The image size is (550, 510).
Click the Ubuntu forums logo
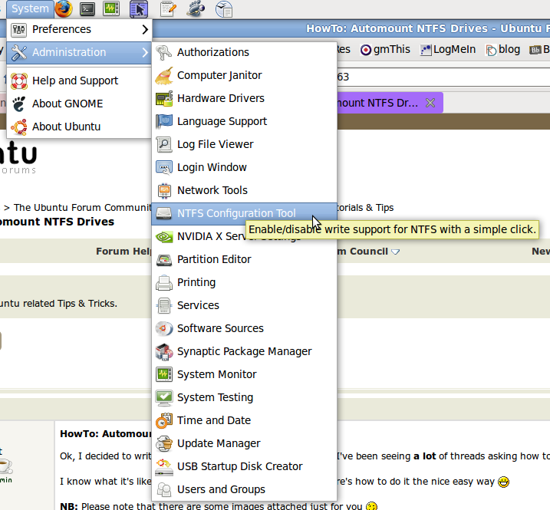pos(18,157)
